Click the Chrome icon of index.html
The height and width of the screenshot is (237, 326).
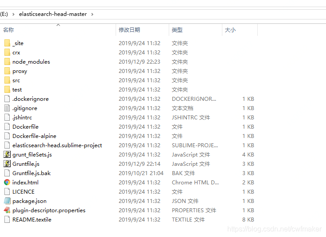[x=7, y=183]
